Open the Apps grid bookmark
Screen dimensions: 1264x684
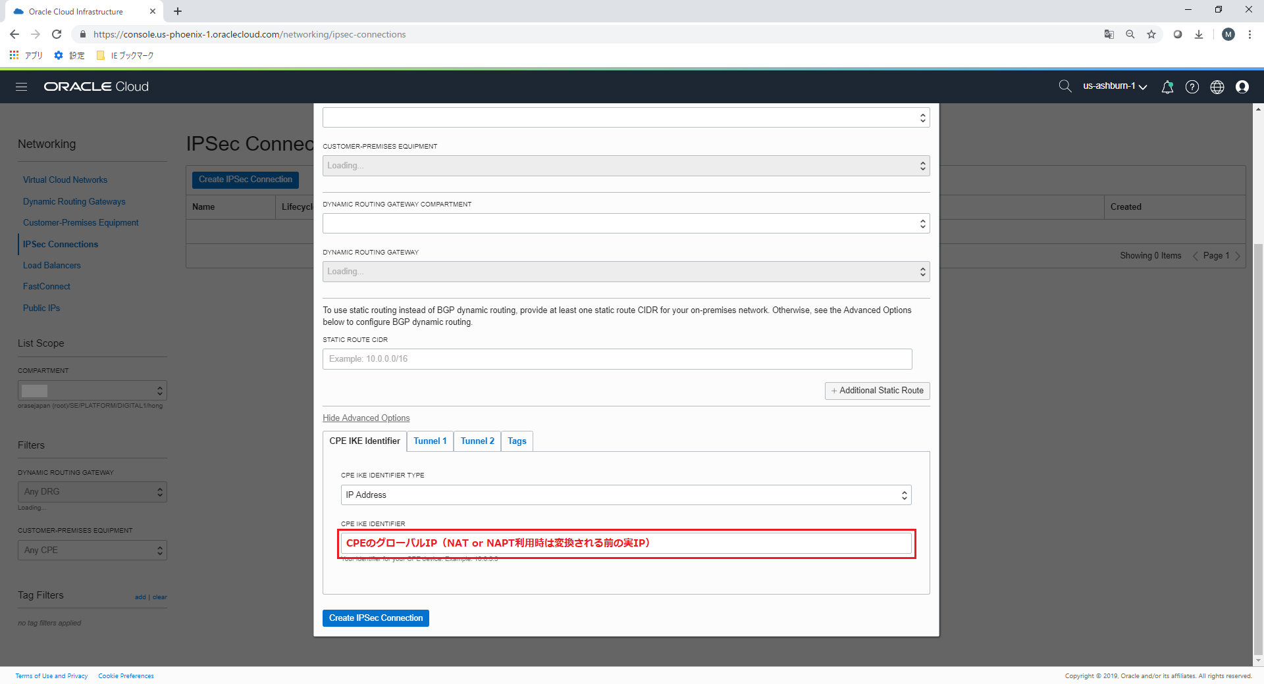(26, 55)
